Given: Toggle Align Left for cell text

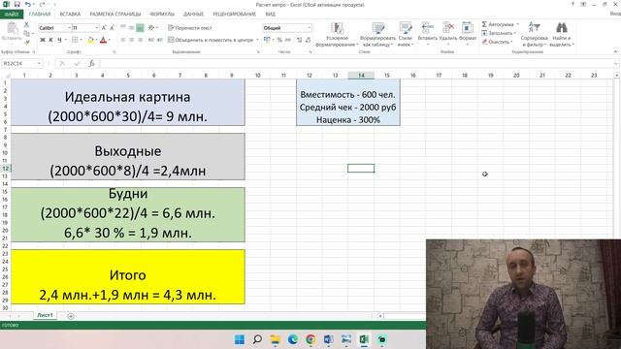Looking at the screenshot, I should (x=123, y=40).
